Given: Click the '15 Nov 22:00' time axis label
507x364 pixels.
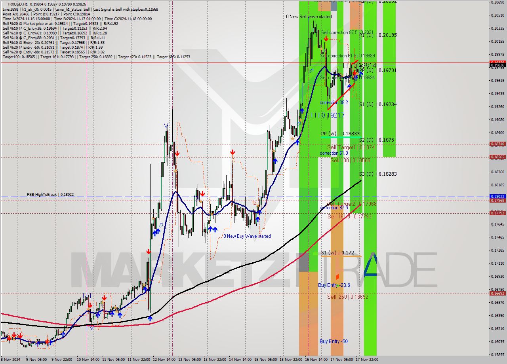Looking at the screenshot, I should (x=292, y=360).
